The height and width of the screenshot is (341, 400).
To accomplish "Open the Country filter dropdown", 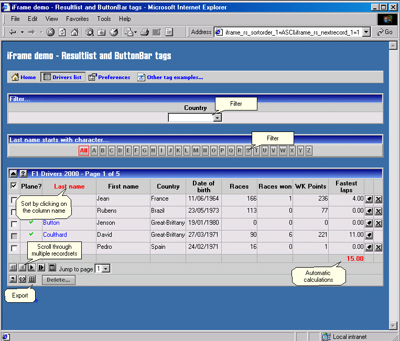I will point(218,118).
